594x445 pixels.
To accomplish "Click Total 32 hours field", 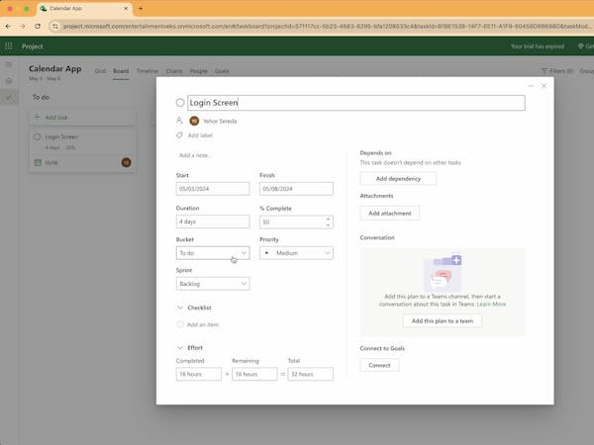I will point(310,374).
